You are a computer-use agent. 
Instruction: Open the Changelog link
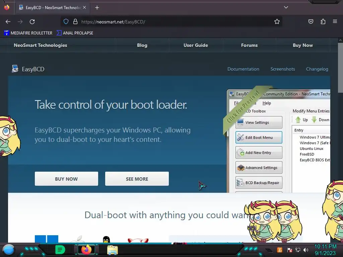tap(317, 69)
